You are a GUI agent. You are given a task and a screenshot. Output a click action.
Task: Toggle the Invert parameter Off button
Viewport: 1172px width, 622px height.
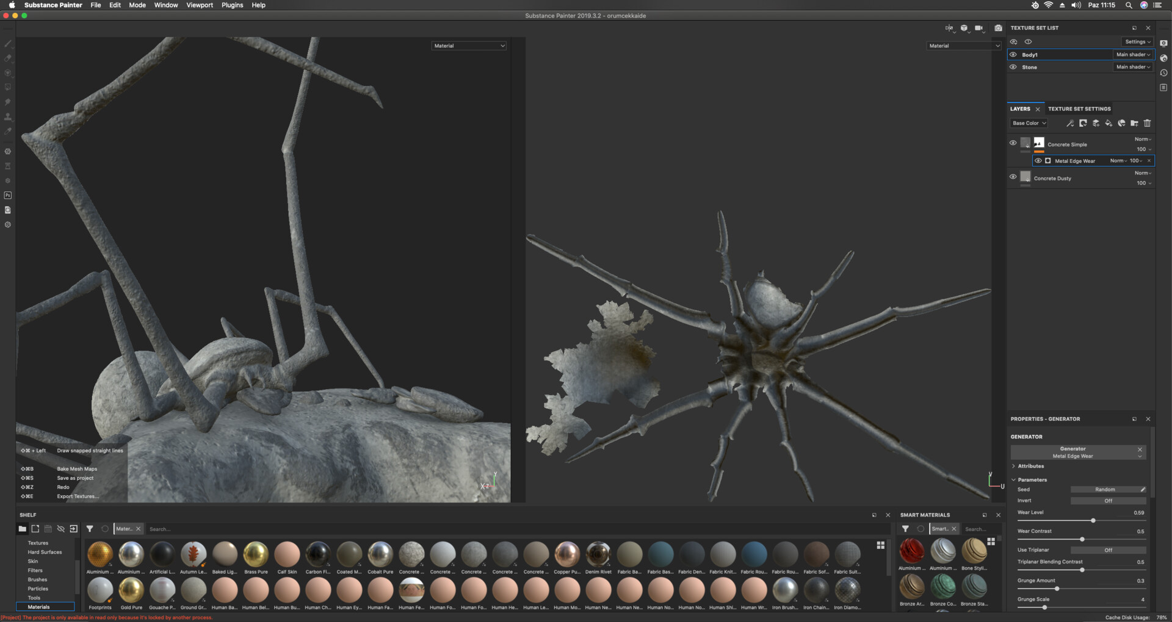[1108, 501]
